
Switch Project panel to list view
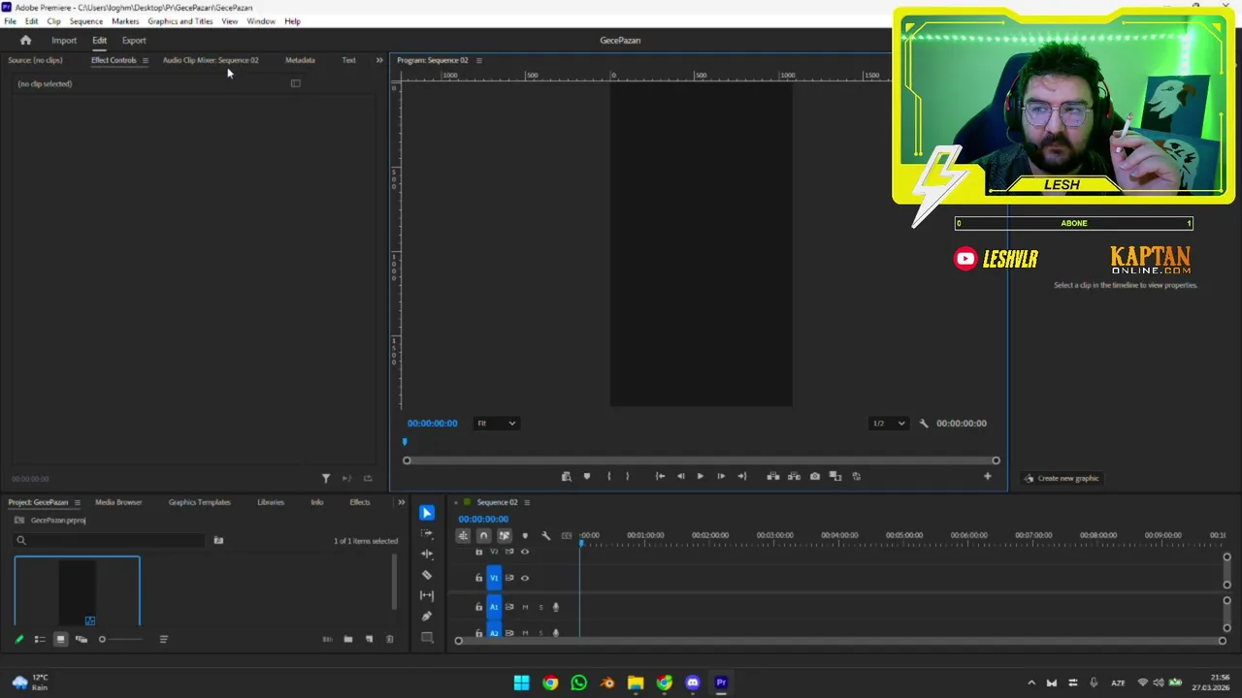pos(40,639)
